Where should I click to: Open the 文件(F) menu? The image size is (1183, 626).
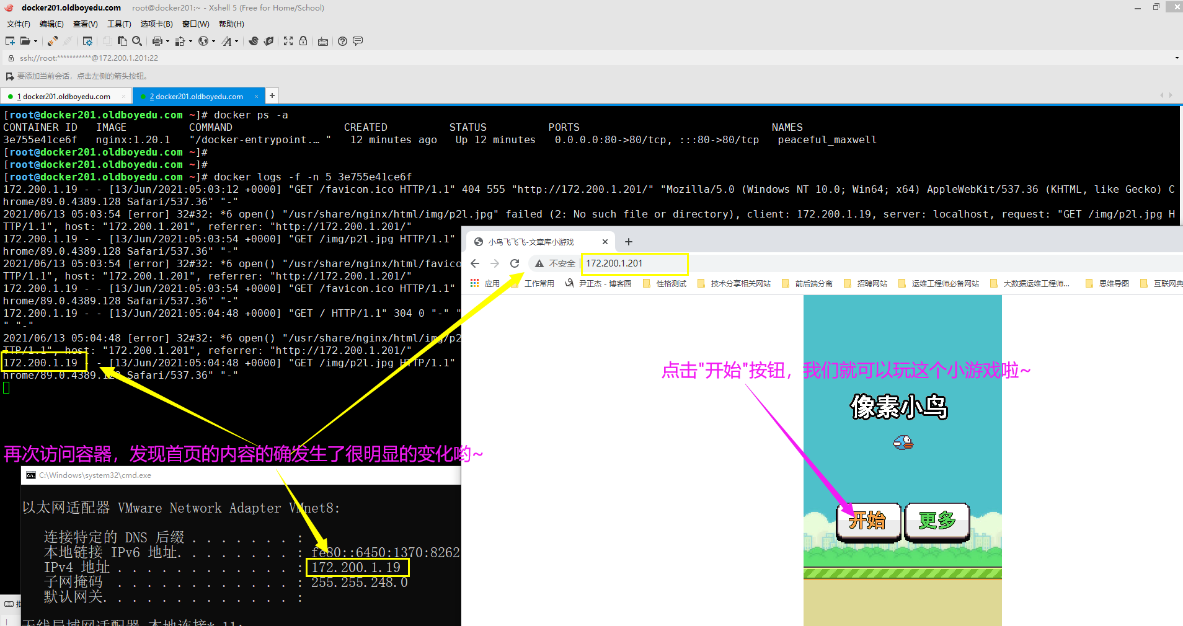pyautogui.click(x=19, y=24)
